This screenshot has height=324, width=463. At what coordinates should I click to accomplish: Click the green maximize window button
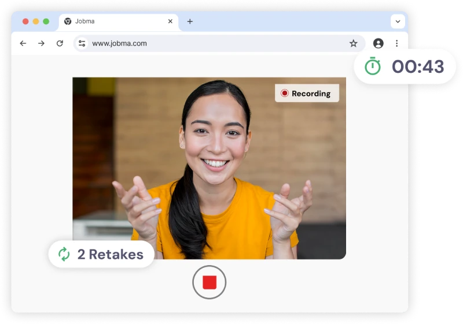46,21
